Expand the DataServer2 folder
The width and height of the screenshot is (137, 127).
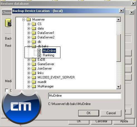29,37
